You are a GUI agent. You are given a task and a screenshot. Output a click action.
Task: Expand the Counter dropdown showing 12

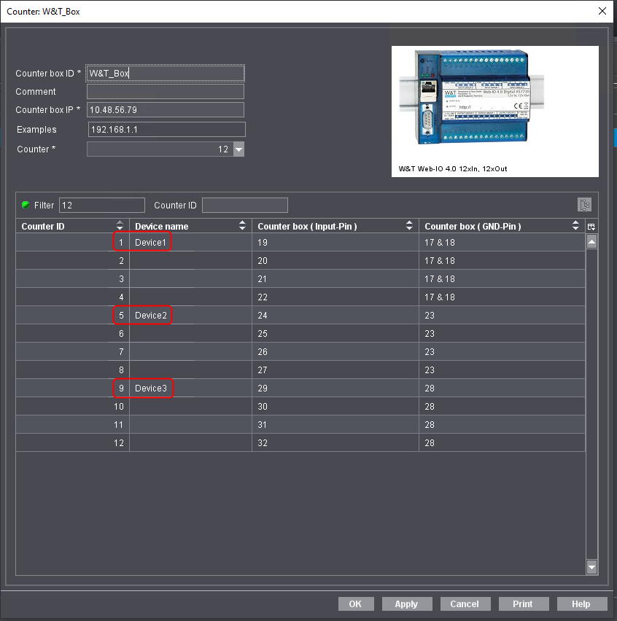click(238, 149)
